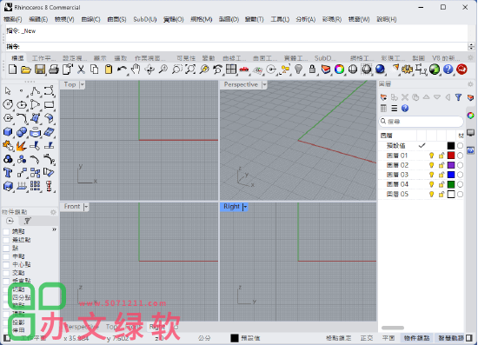Open layer filter funnel icon
This screenshot has height=345, width=478.
tap(458, 97)
